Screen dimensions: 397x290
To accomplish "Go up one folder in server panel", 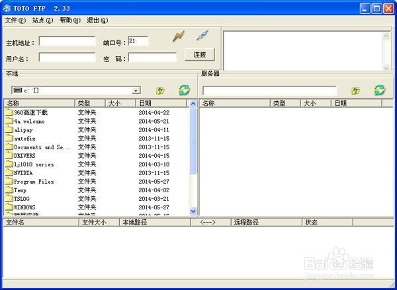I will [x=355, y=91].
